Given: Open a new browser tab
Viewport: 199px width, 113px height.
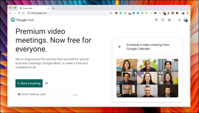Looking at the screenshot, I should click(x=54, y=8).
